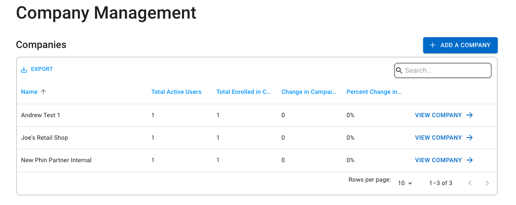Click arrow icon in Joe's Retail Shop row
This screenshot has width=516, height=205.
point(470,138)
